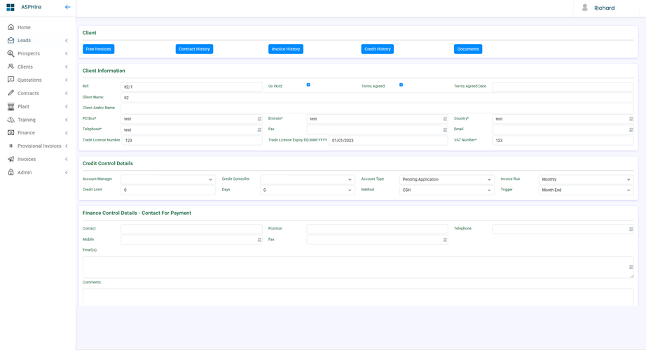Click the Leads envelope icon

[11, 41]
